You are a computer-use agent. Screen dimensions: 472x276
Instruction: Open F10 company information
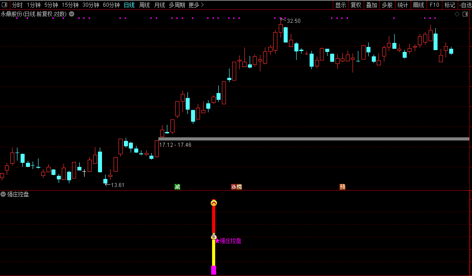(x=434, y=5)
